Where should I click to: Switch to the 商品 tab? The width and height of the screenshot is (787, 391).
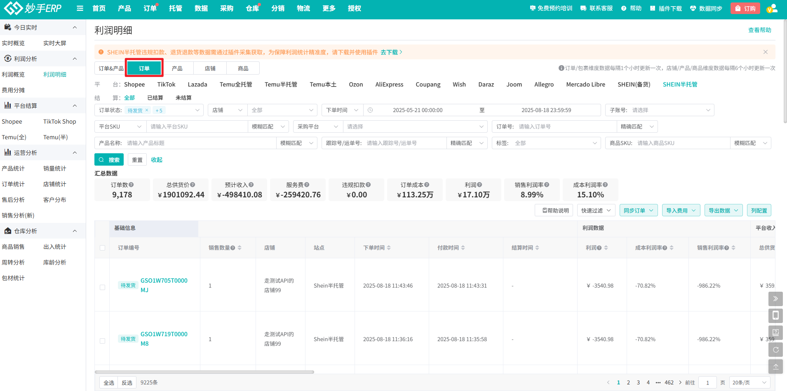click(243, 68)
